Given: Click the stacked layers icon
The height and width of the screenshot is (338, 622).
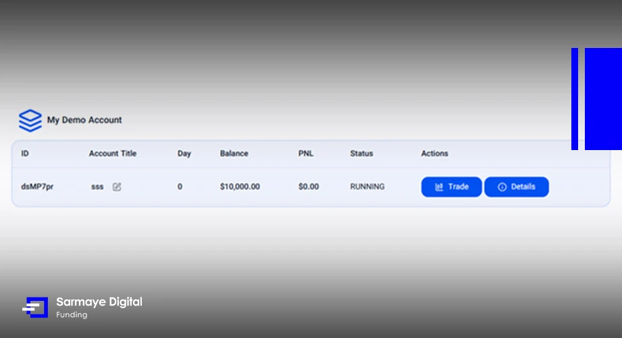Looking at the screenshot, I should pos(30,120).
